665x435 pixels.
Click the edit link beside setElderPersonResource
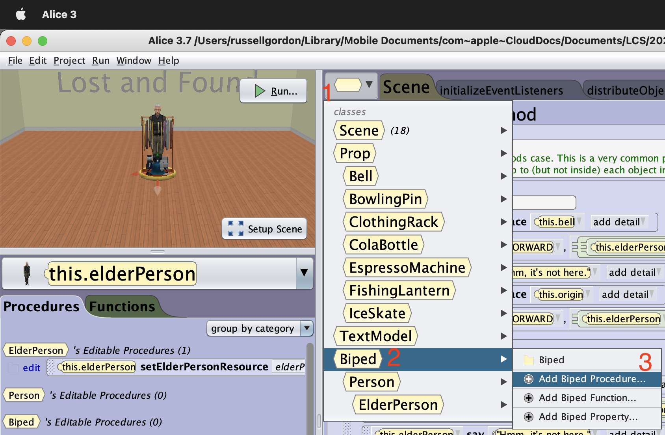pyautogui.click(x=32, y=368)
